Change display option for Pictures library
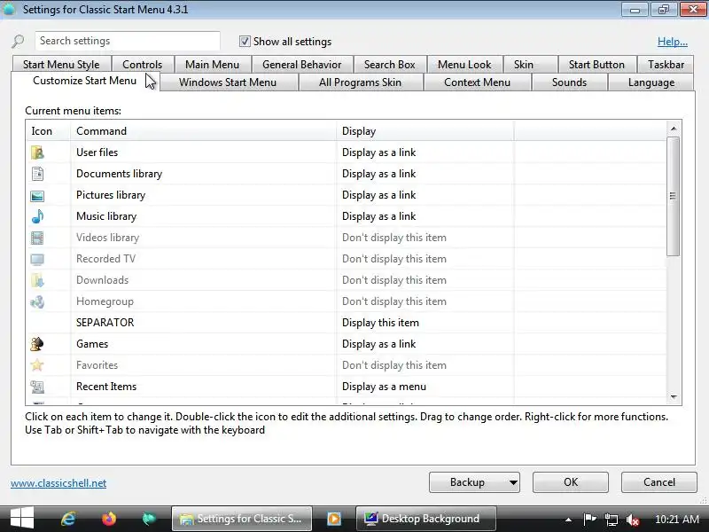Image resolution: width=709 pixels, height=532 pixels. (378, 195)
